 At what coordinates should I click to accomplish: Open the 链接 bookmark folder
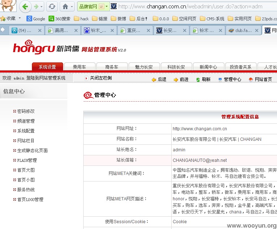[100, 19]
